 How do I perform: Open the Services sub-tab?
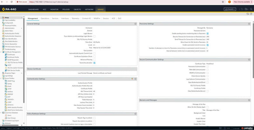coord(55,19)
